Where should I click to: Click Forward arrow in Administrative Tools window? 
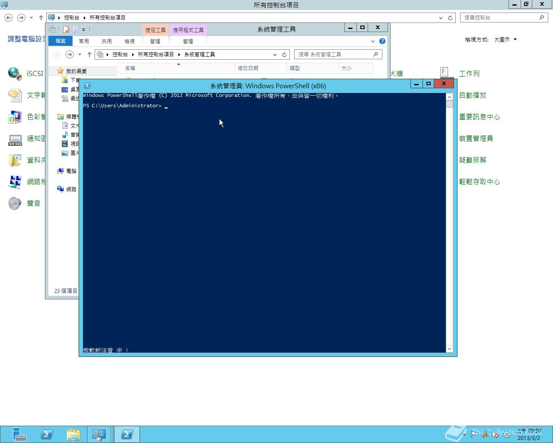coord(69,55)
